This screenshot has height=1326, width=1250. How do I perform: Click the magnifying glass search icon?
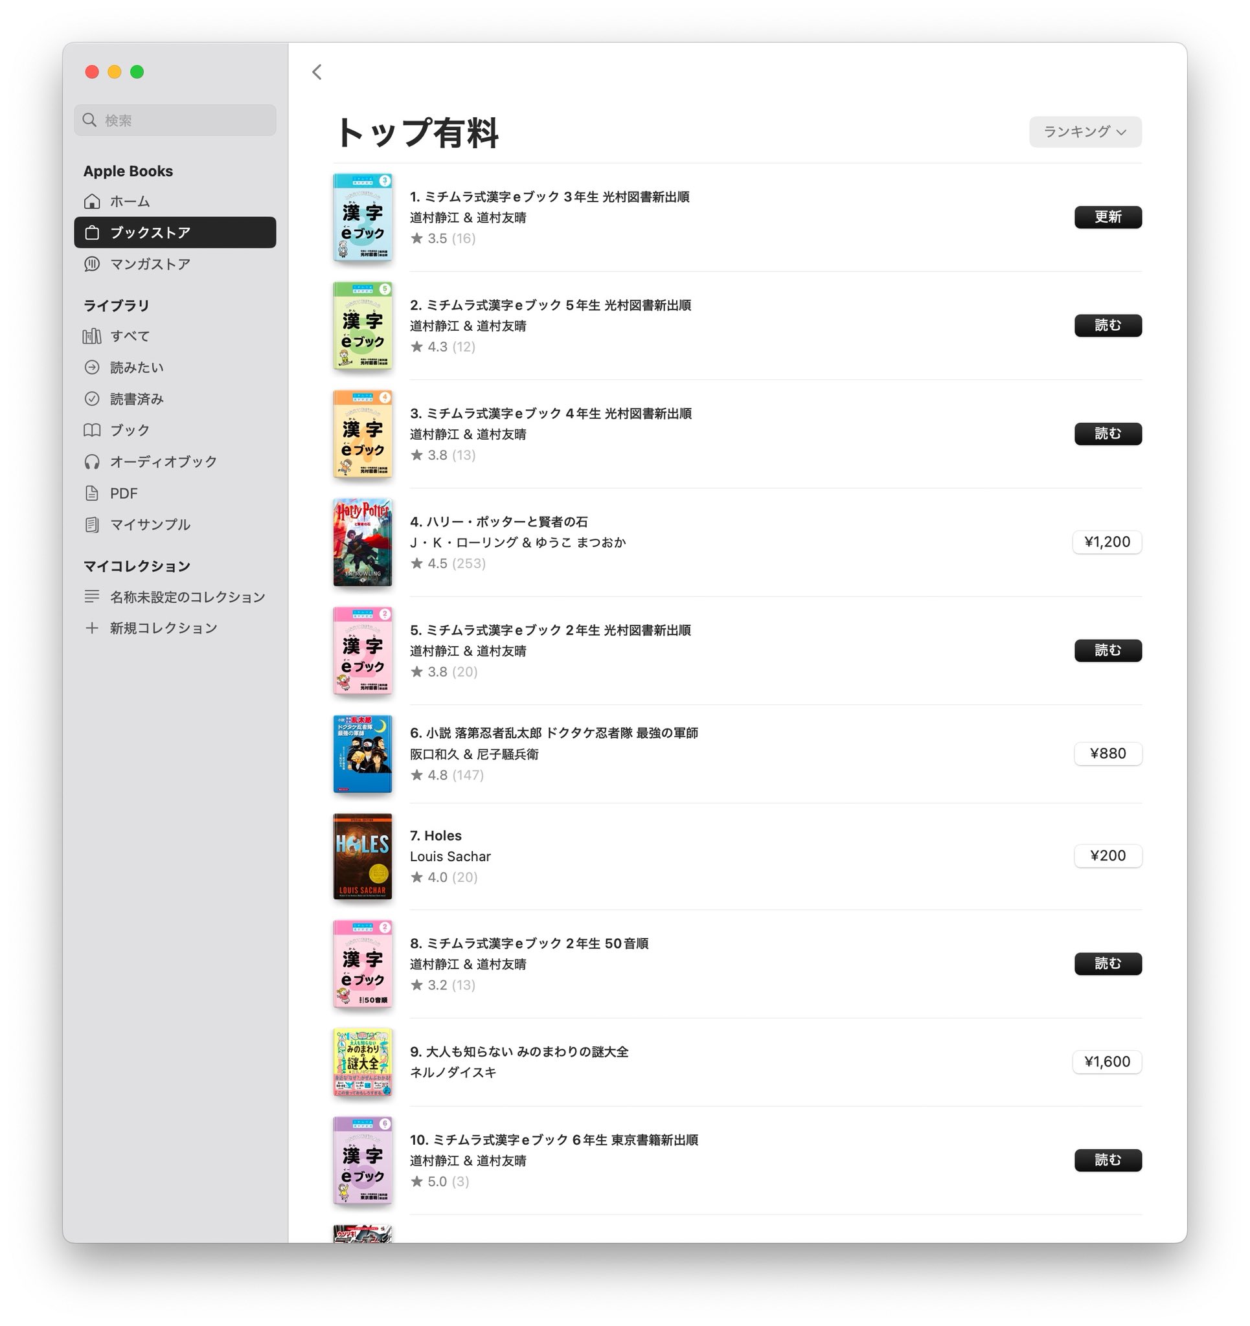tap(89, 120)
